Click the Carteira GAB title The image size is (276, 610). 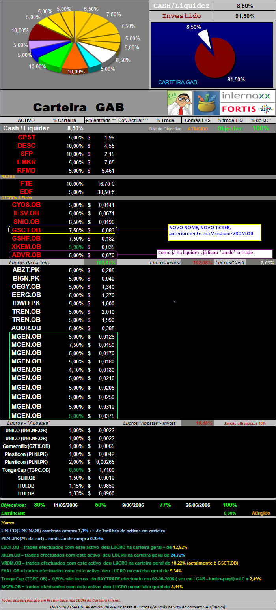point(78,107)
